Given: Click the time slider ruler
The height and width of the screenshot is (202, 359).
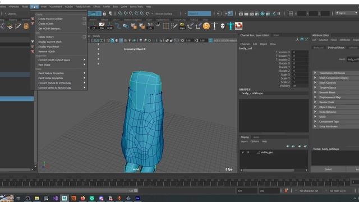Looking at the screenshot, I should [x=175, y=182].
